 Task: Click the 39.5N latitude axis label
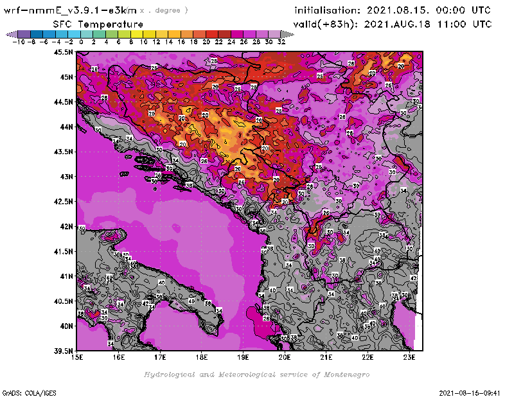[x=63, y=351]
